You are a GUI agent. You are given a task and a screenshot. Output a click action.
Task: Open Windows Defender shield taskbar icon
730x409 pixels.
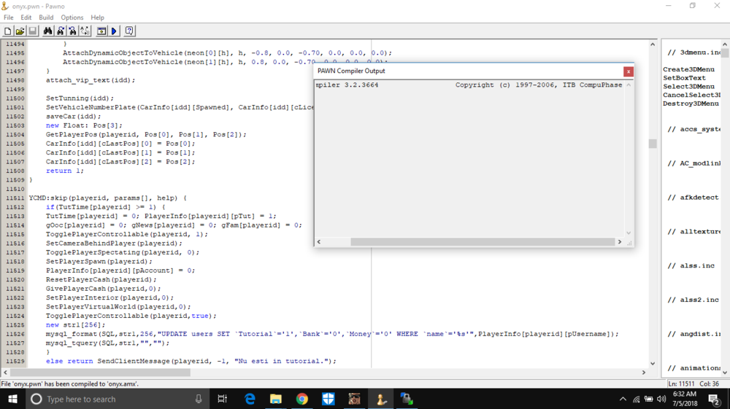328,399
